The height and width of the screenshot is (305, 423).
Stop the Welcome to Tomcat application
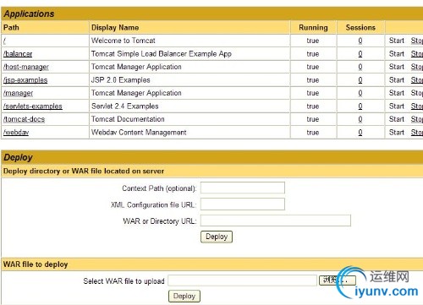click(417, 41)
